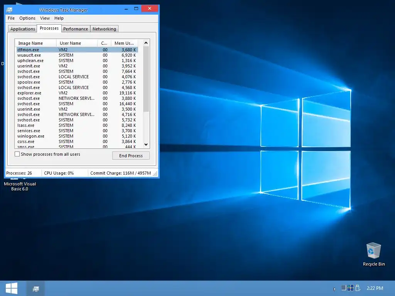Sort by the User Name column header
The height and width of the screenshot is (296, 395).
click(x=77, y=43)
